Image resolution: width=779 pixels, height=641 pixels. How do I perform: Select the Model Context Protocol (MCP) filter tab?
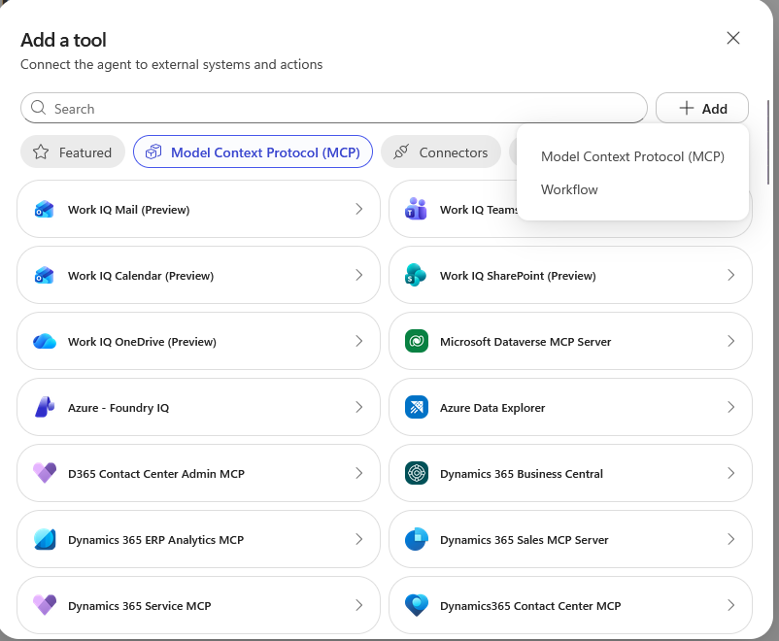[x=253, y=152]
